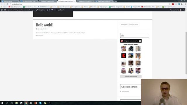Click the page vertical scrollbar
The height and width of the screenshot is (105, 187).
pos(186,53)
